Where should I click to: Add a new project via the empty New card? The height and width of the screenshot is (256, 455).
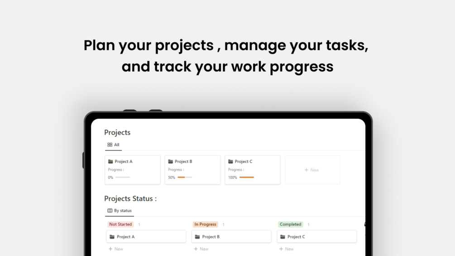[x=312, y=170]
